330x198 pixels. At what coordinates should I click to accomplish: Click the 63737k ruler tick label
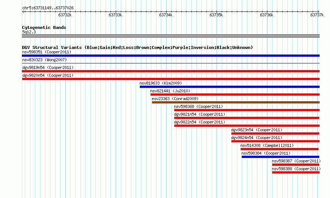pos(317,15)
